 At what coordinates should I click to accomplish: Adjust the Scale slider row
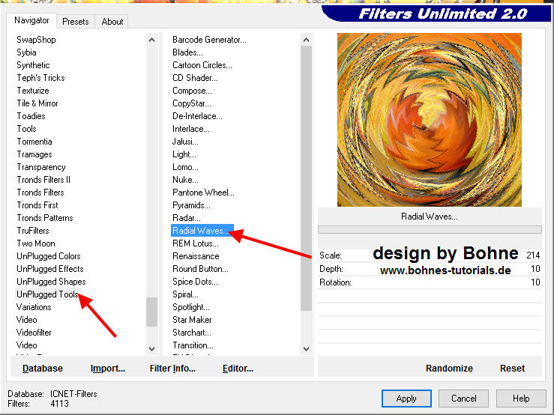[x=429, y=255]
